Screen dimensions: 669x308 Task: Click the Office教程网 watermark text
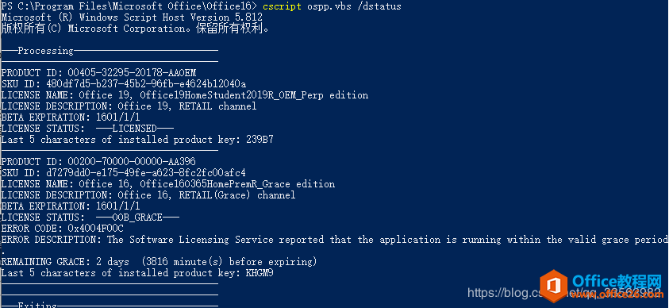[x=616, y=281]
